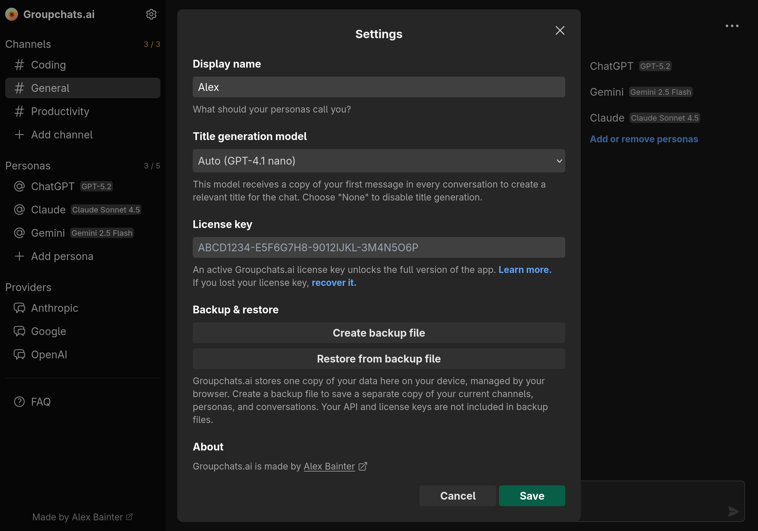758x531 pixels.
Task: Click Restore from backup file
Action: coord(379,359)
